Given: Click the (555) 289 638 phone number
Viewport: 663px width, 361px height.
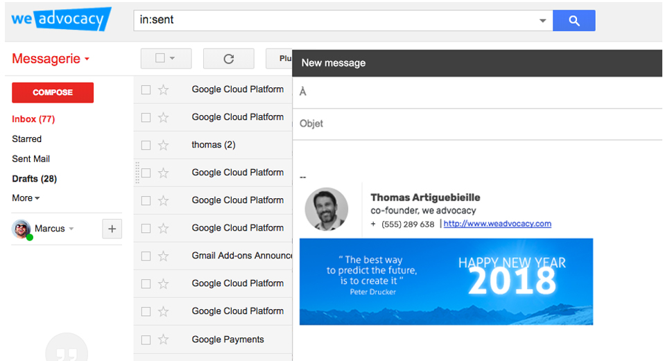Looking at the screenshot, I should click(408, 224).
